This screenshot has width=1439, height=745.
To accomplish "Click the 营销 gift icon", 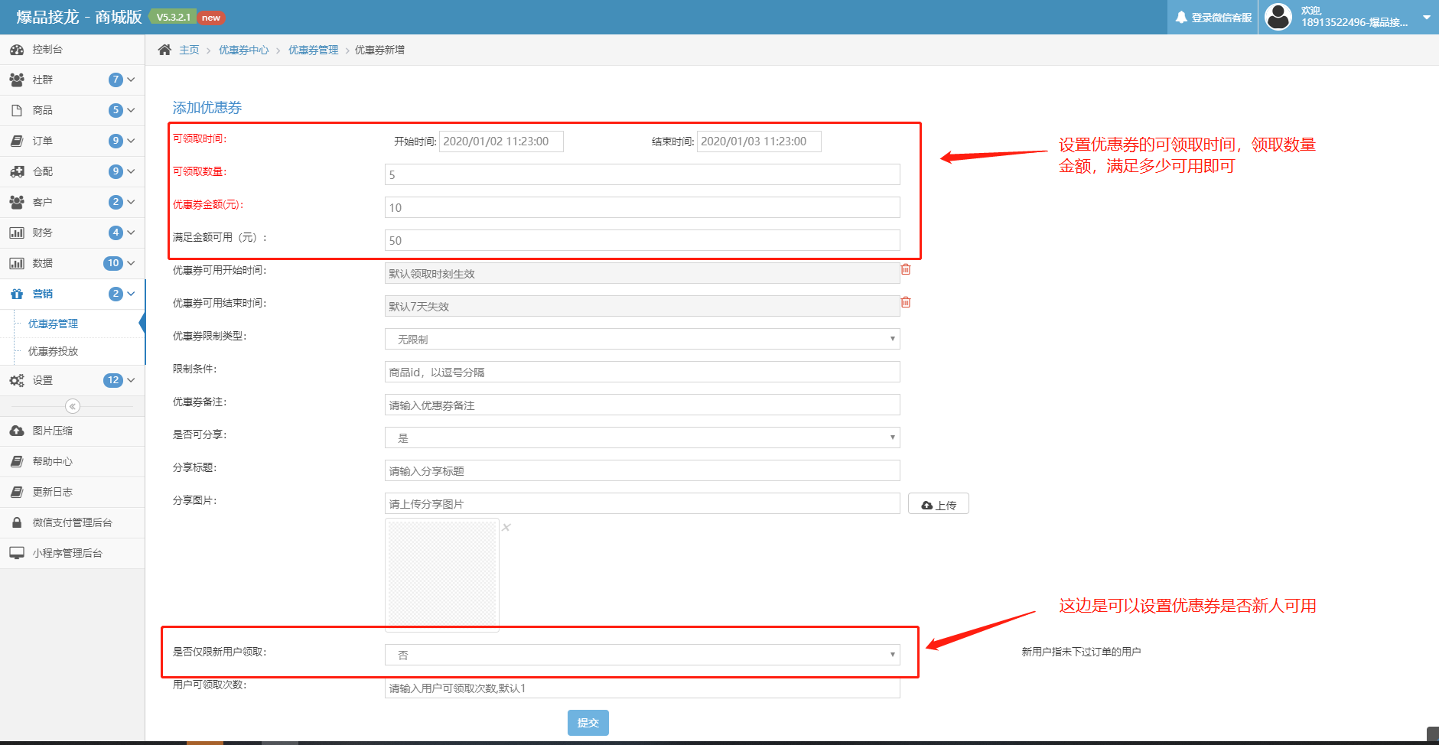I will click(x=16, y=294).
